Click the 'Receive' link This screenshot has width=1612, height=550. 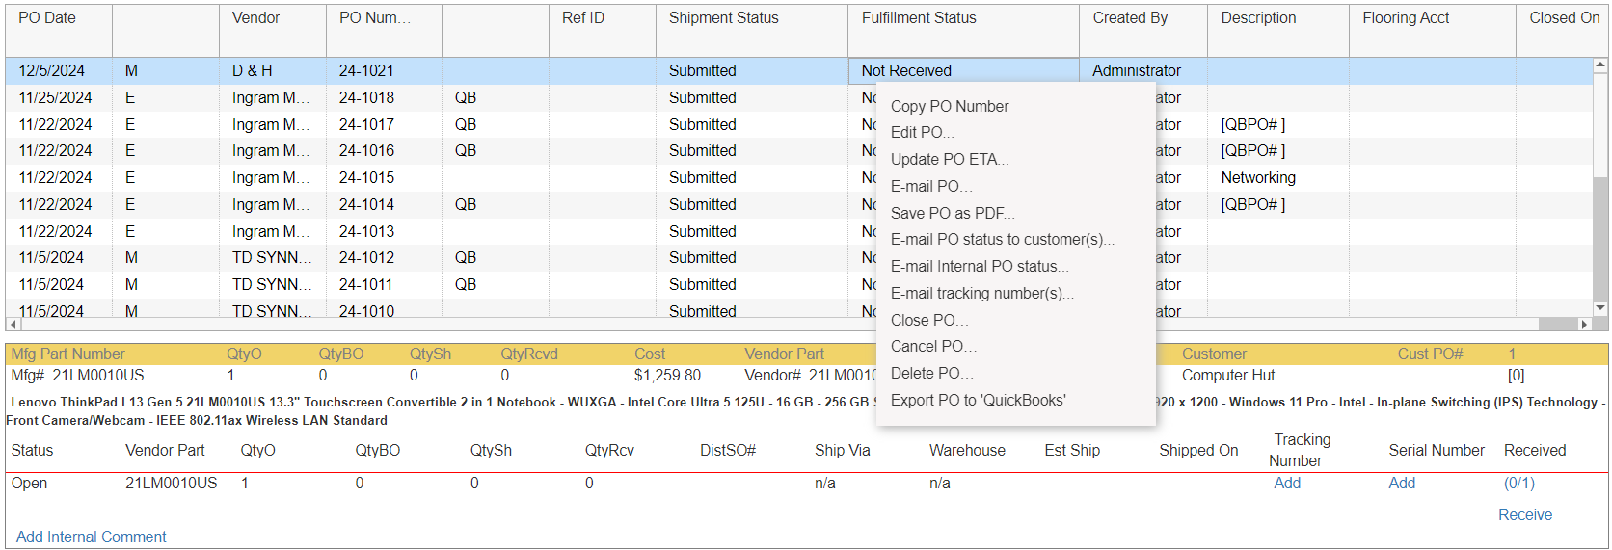point(1524,514)
